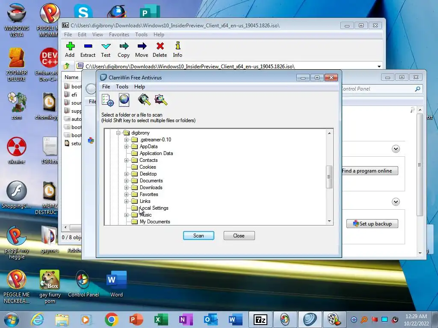Expand the chevron section above Set up backup
The width and height of the screenshot is (438, 328).
click(x=396, y=202)
